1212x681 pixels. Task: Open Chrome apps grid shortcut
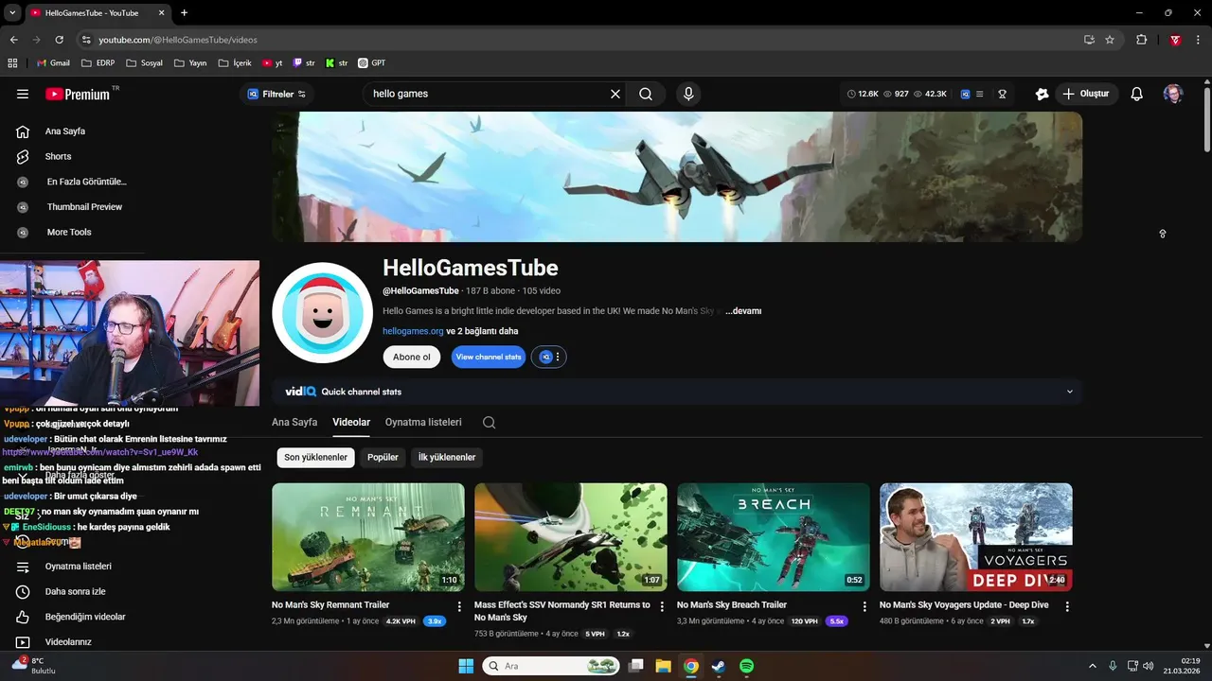coord(12,63)
